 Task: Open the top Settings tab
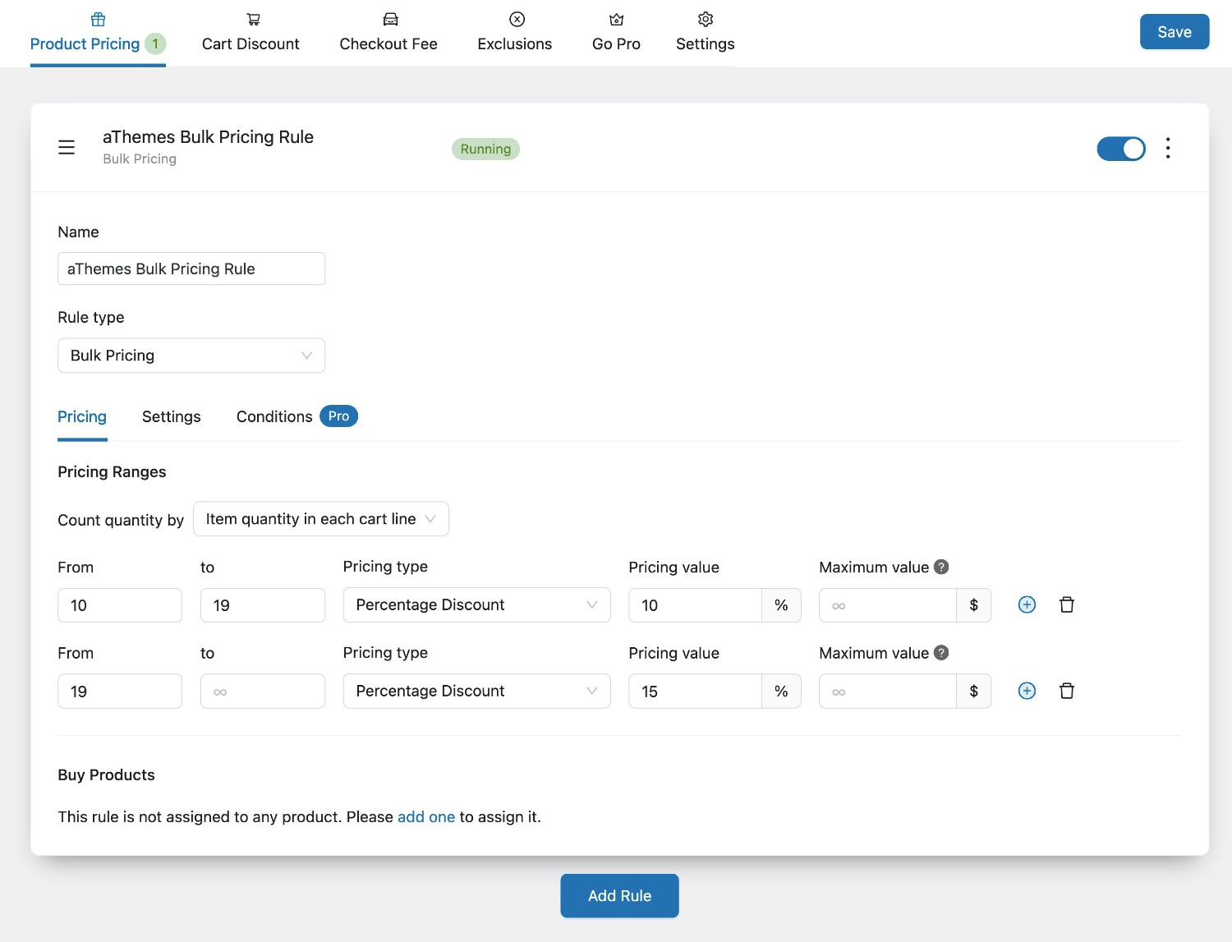coord(706,33)
